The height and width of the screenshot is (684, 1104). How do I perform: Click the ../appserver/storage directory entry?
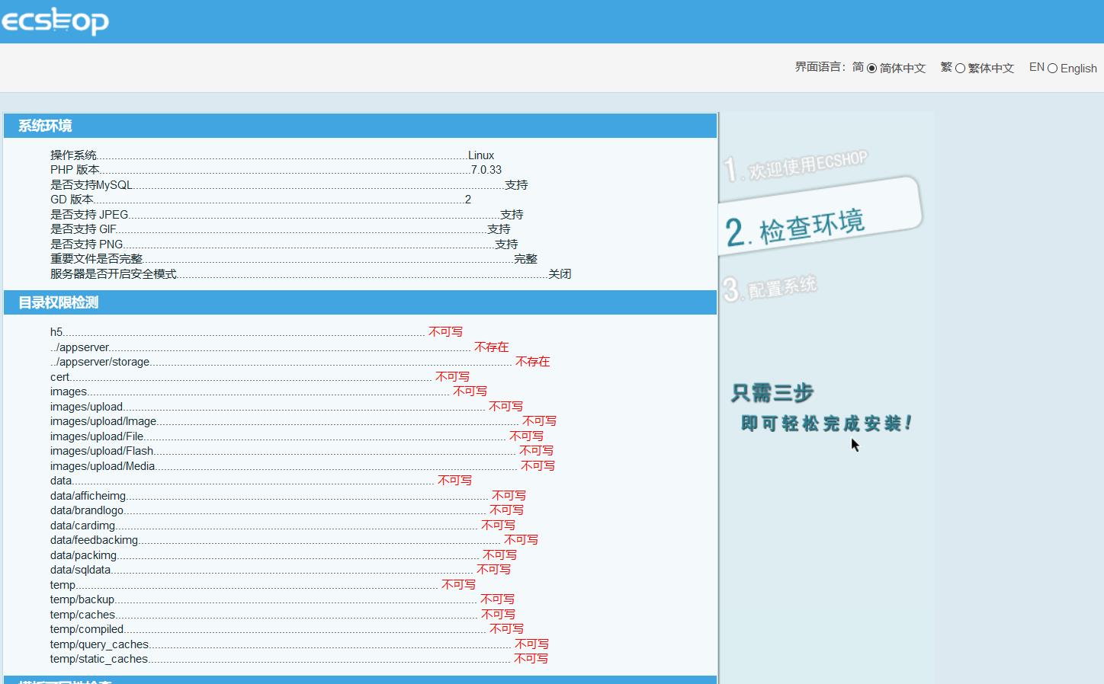pos(100,362)
